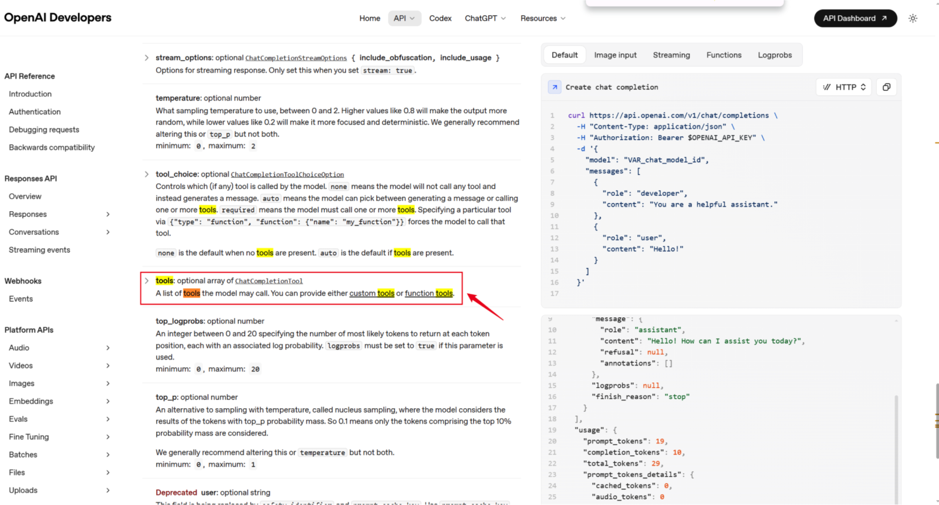
Task: Toggle the light/dark theme sun icon
Action: tap(913, 18)
